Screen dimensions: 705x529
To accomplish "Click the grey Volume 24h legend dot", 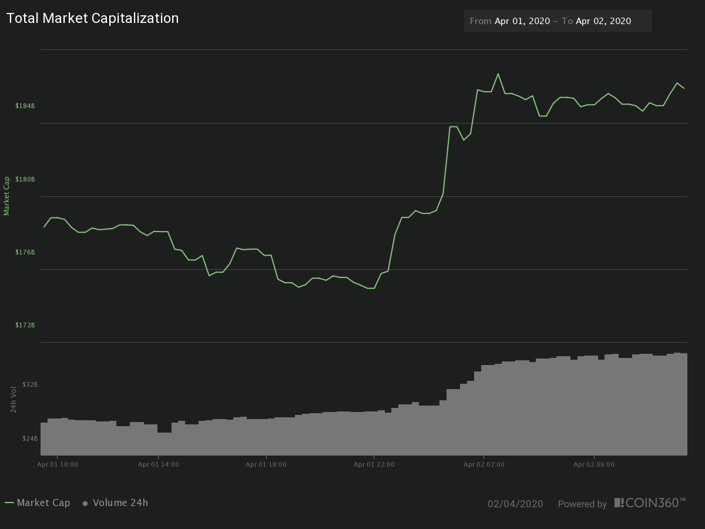I will click(x=85, y=504).
